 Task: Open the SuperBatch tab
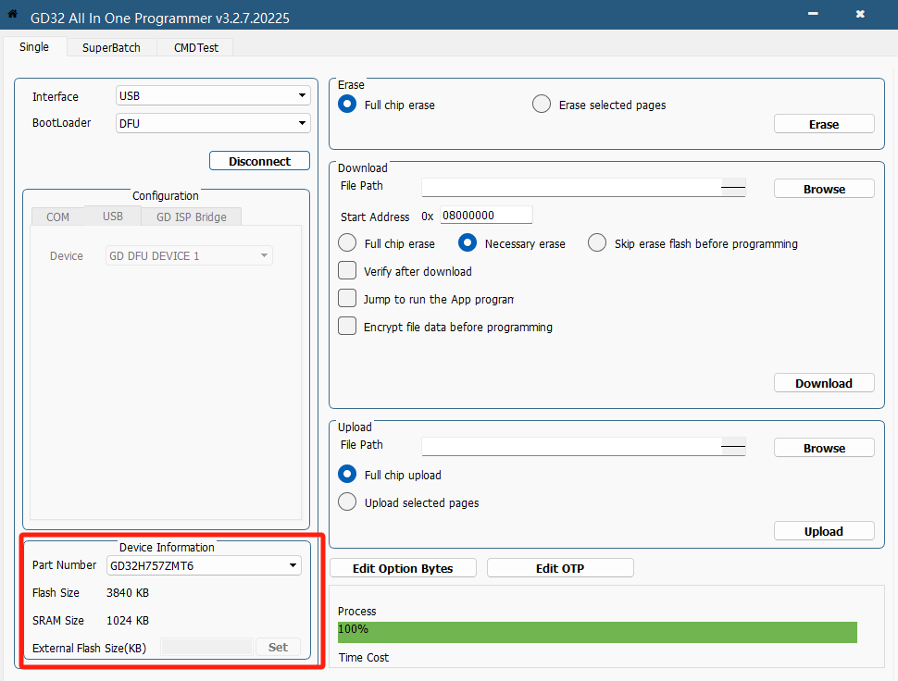tap(111, 47)
